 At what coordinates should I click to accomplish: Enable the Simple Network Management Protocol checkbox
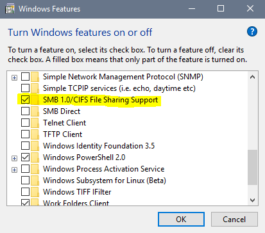pos(25,77)
